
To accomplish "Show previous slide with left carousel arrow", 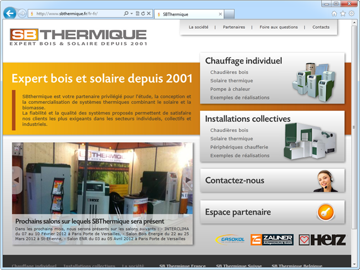I will [17, 180].
